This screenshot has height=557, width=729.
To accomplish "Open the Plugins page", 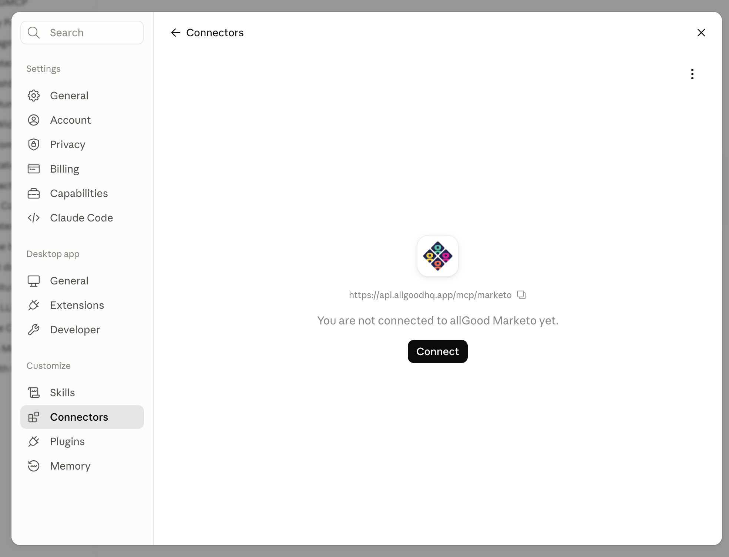I will [x=82, y=441].
